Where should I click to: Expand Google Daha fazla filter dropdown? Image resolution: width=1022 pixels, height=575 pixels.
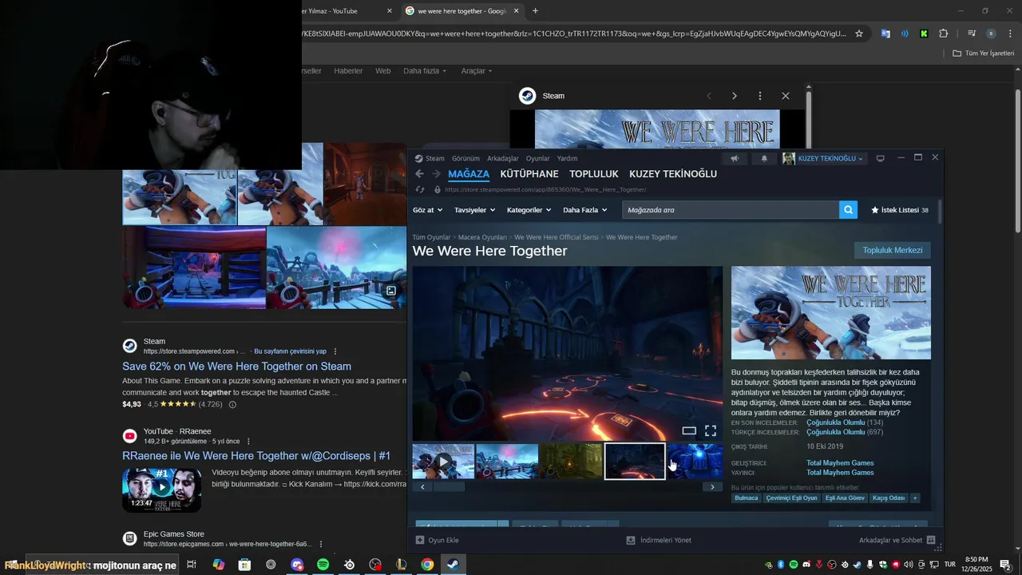click(x=425, y=71)
